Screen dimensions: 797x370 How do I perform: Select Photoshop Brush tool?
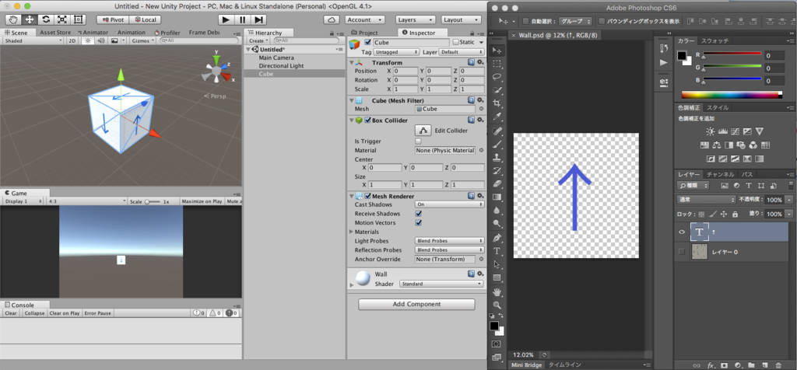(x=497, y=144)
